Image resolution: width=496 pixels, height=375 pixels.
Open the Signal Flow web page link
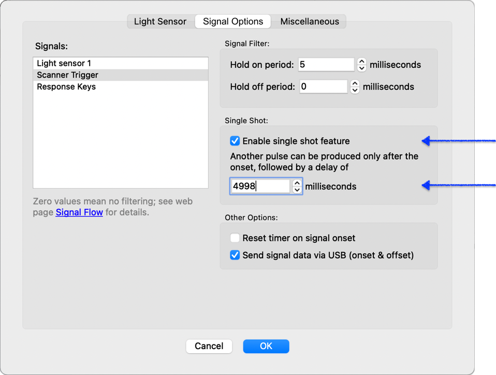[79, 212]
